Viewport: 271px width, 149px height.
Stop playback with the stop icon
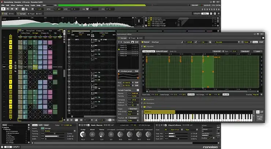point(12,9)
